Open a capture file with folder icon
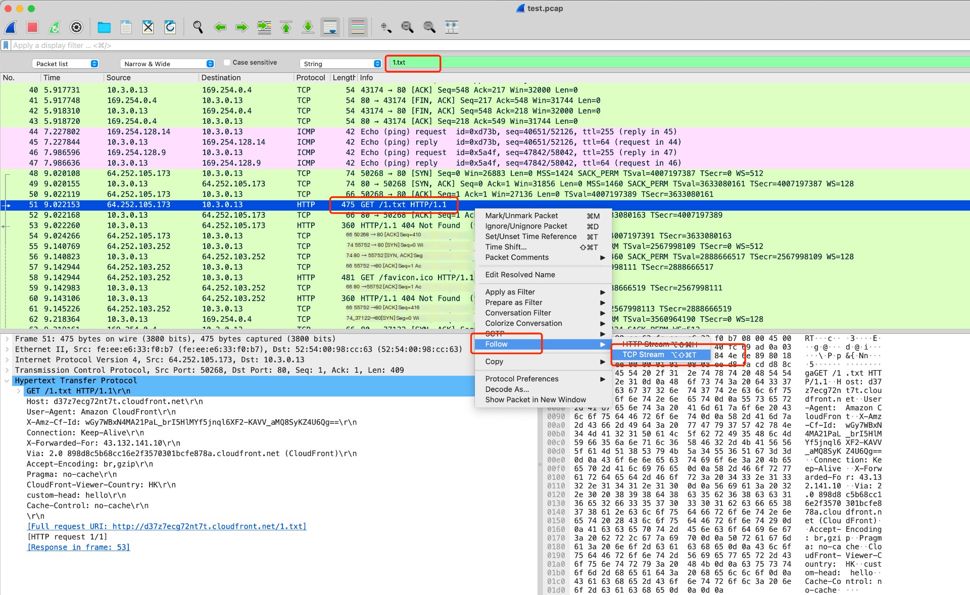Viewport: 970px width, 595px height. (x=104, y=27)
